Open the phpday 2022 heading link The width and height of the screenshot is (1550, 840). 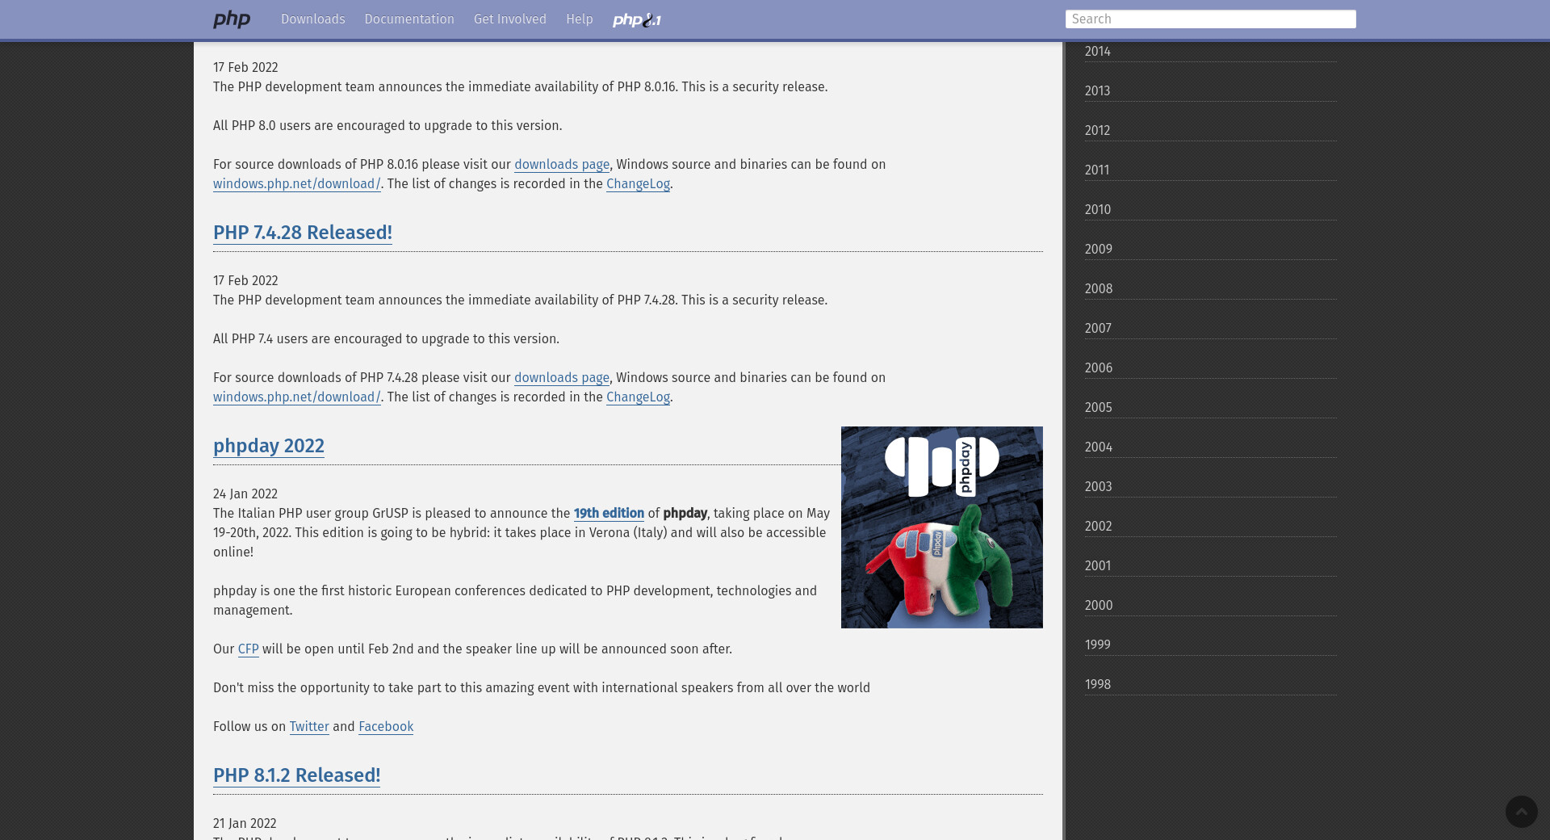coord(268,446)
